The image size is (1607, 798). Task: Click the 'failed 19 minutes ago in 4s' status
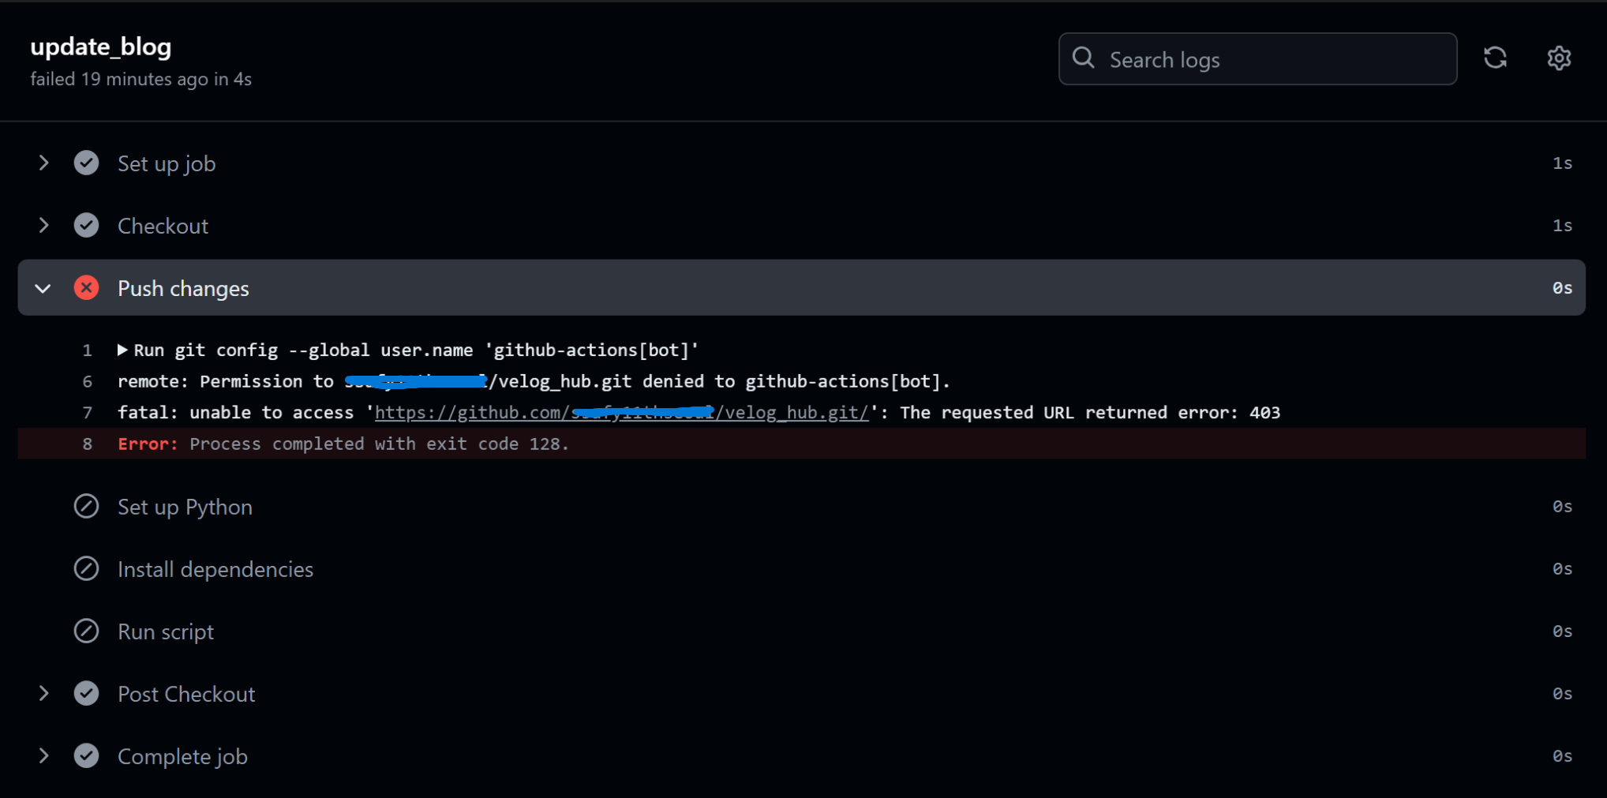click(x=141, y=79)
